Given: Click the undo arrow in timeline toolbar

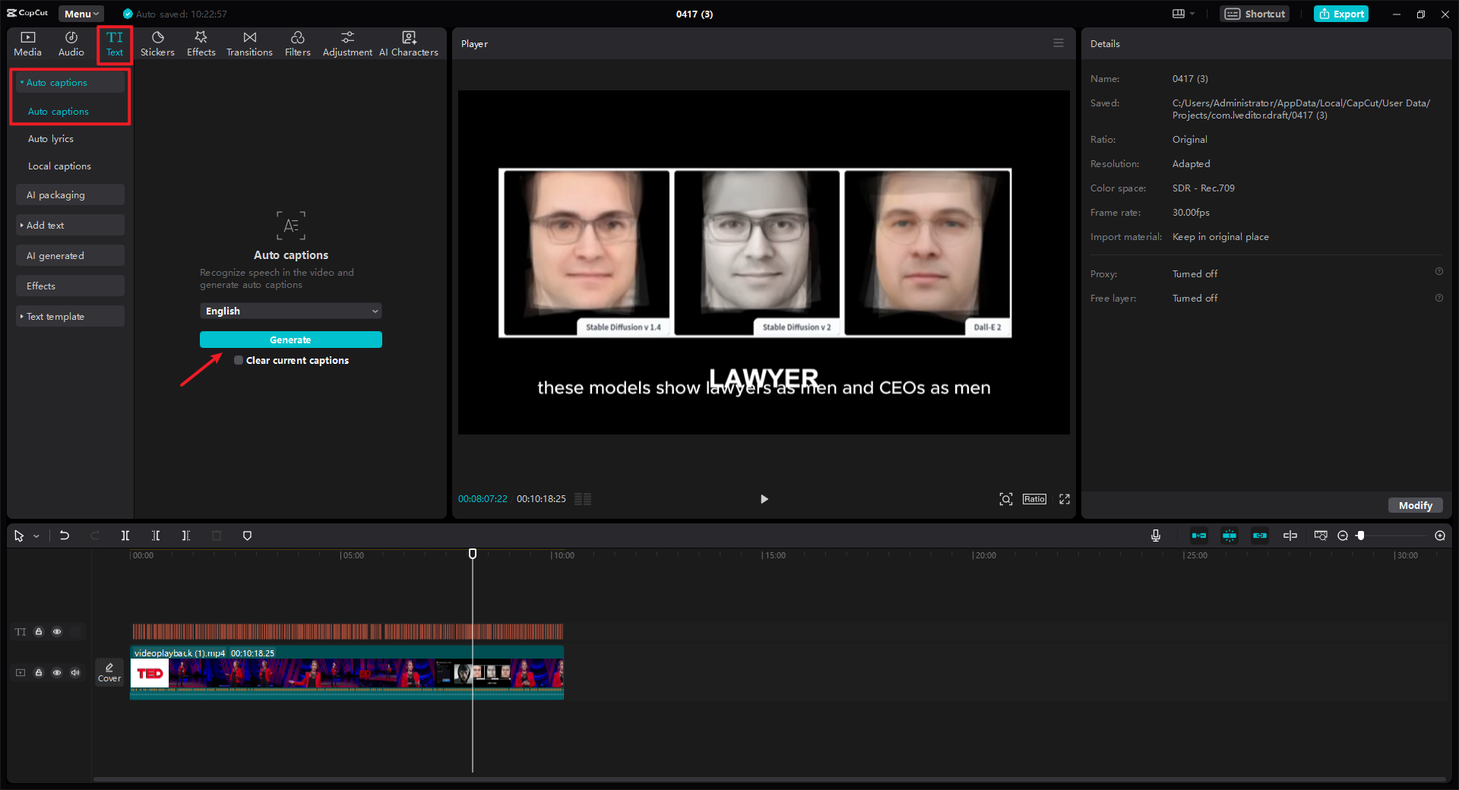Looking at the screenshot, I should coord(65,536).
